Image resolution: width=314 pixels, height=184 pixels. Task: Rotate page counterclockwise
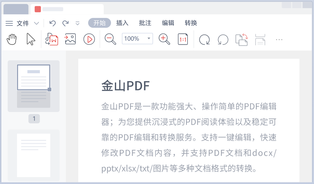coord(223,39)
